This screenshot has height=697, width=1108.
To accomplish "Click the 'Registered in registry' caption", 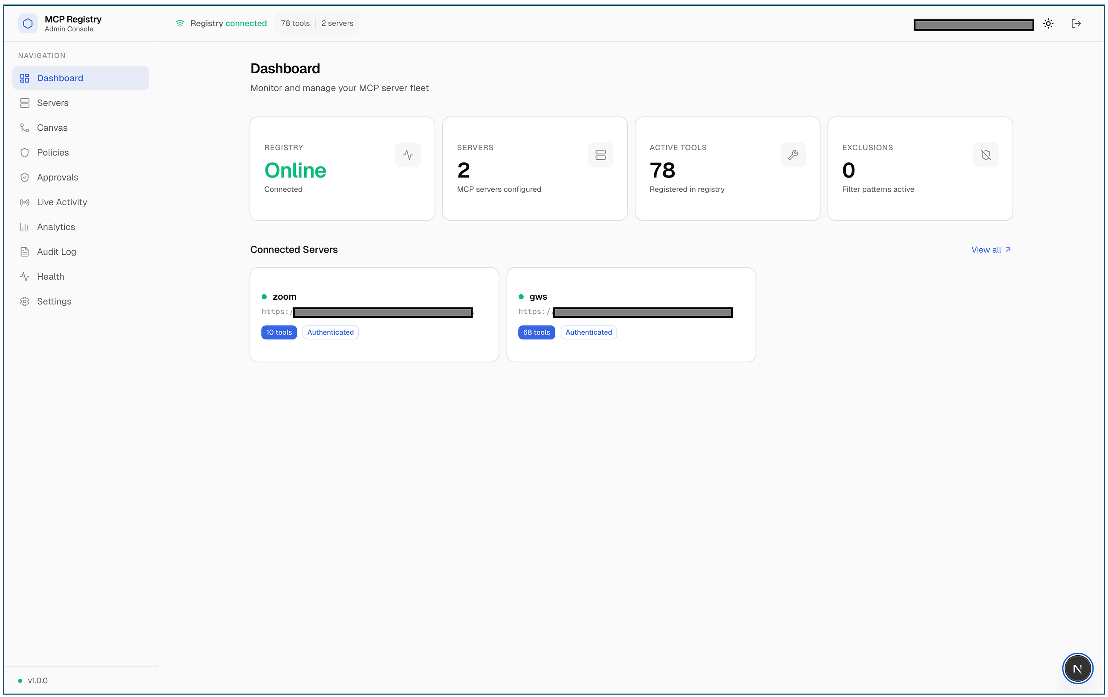I will pos(687,189).
